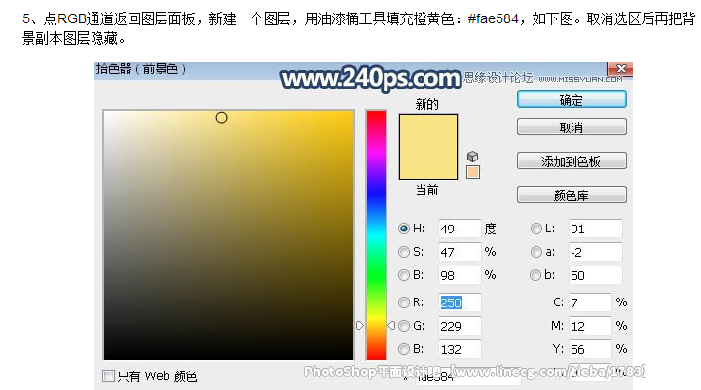Click the out-of-gamut warning cube icon
Viewport: 701px width, 390px height.
[x=472, y=157]
